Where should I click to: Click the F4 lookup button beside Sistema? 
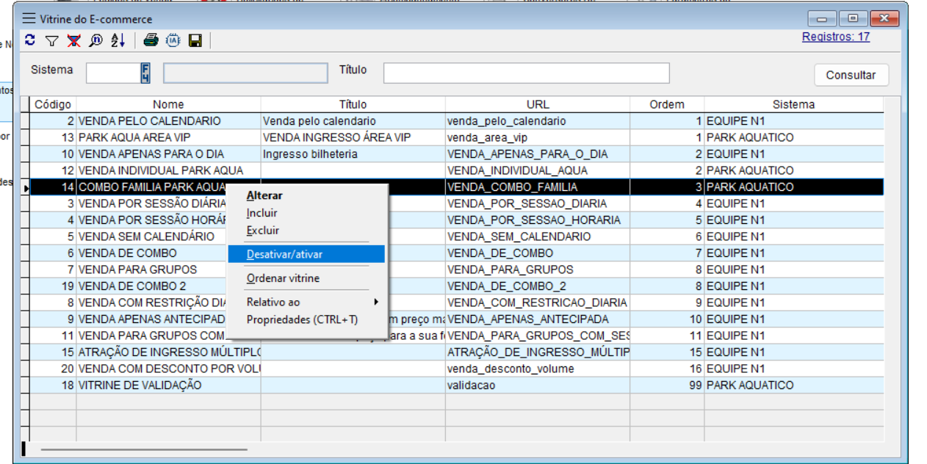[x=145, y=73]
